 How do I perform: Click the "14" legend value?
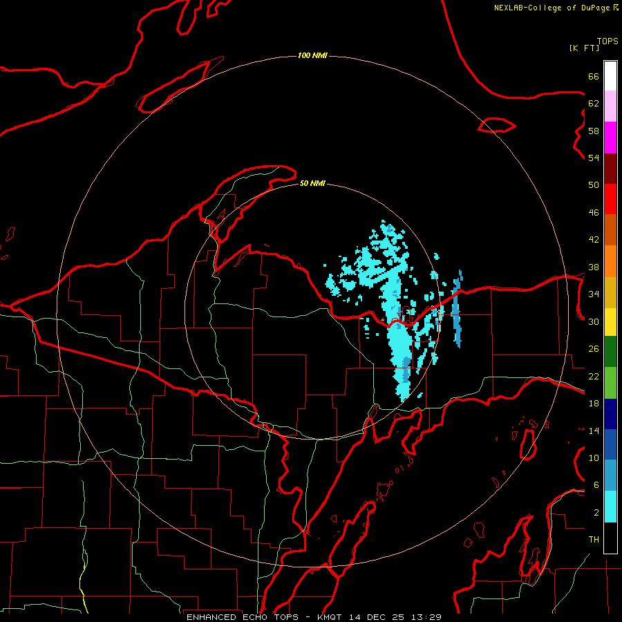[594, 431]
